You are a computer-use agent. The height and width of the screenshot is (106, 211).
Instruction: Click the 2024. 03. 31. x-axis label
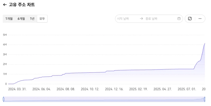tap(17, 89)
